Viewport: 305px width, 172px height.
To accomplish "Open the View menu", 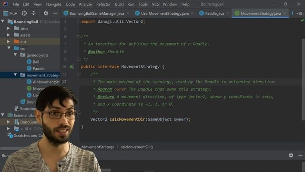I will tap(38, 4).
